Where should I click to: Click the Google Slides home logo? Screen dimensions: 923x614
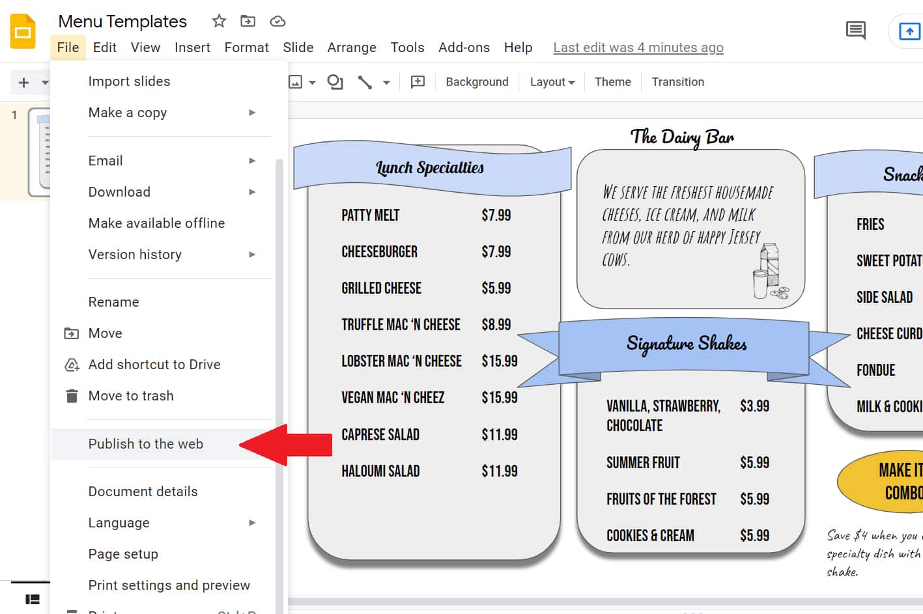tap(23, 31)
